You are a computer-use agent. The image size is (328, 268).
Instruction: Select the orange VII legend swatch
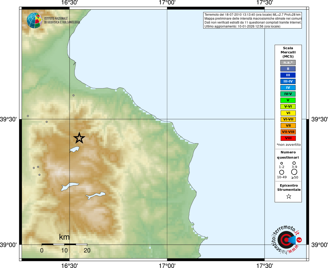click(288, 126)
